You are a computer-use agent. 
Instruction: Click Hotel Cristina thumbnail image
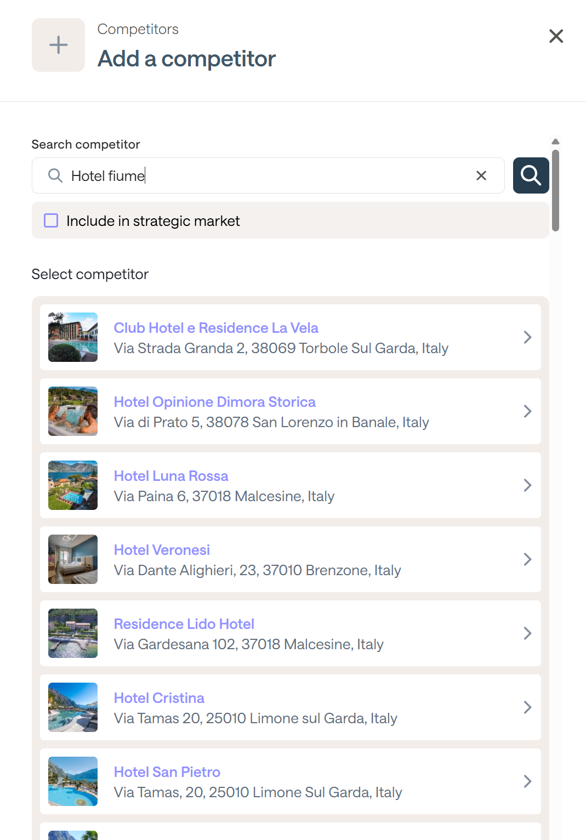tap(73, 707)
